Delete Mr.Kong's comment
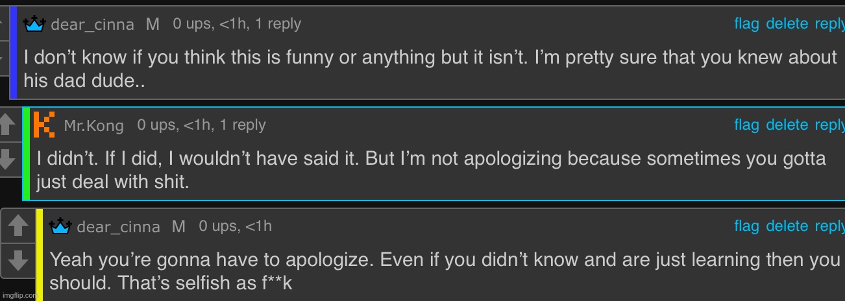The image size is (845, 301). coord(787,125)
